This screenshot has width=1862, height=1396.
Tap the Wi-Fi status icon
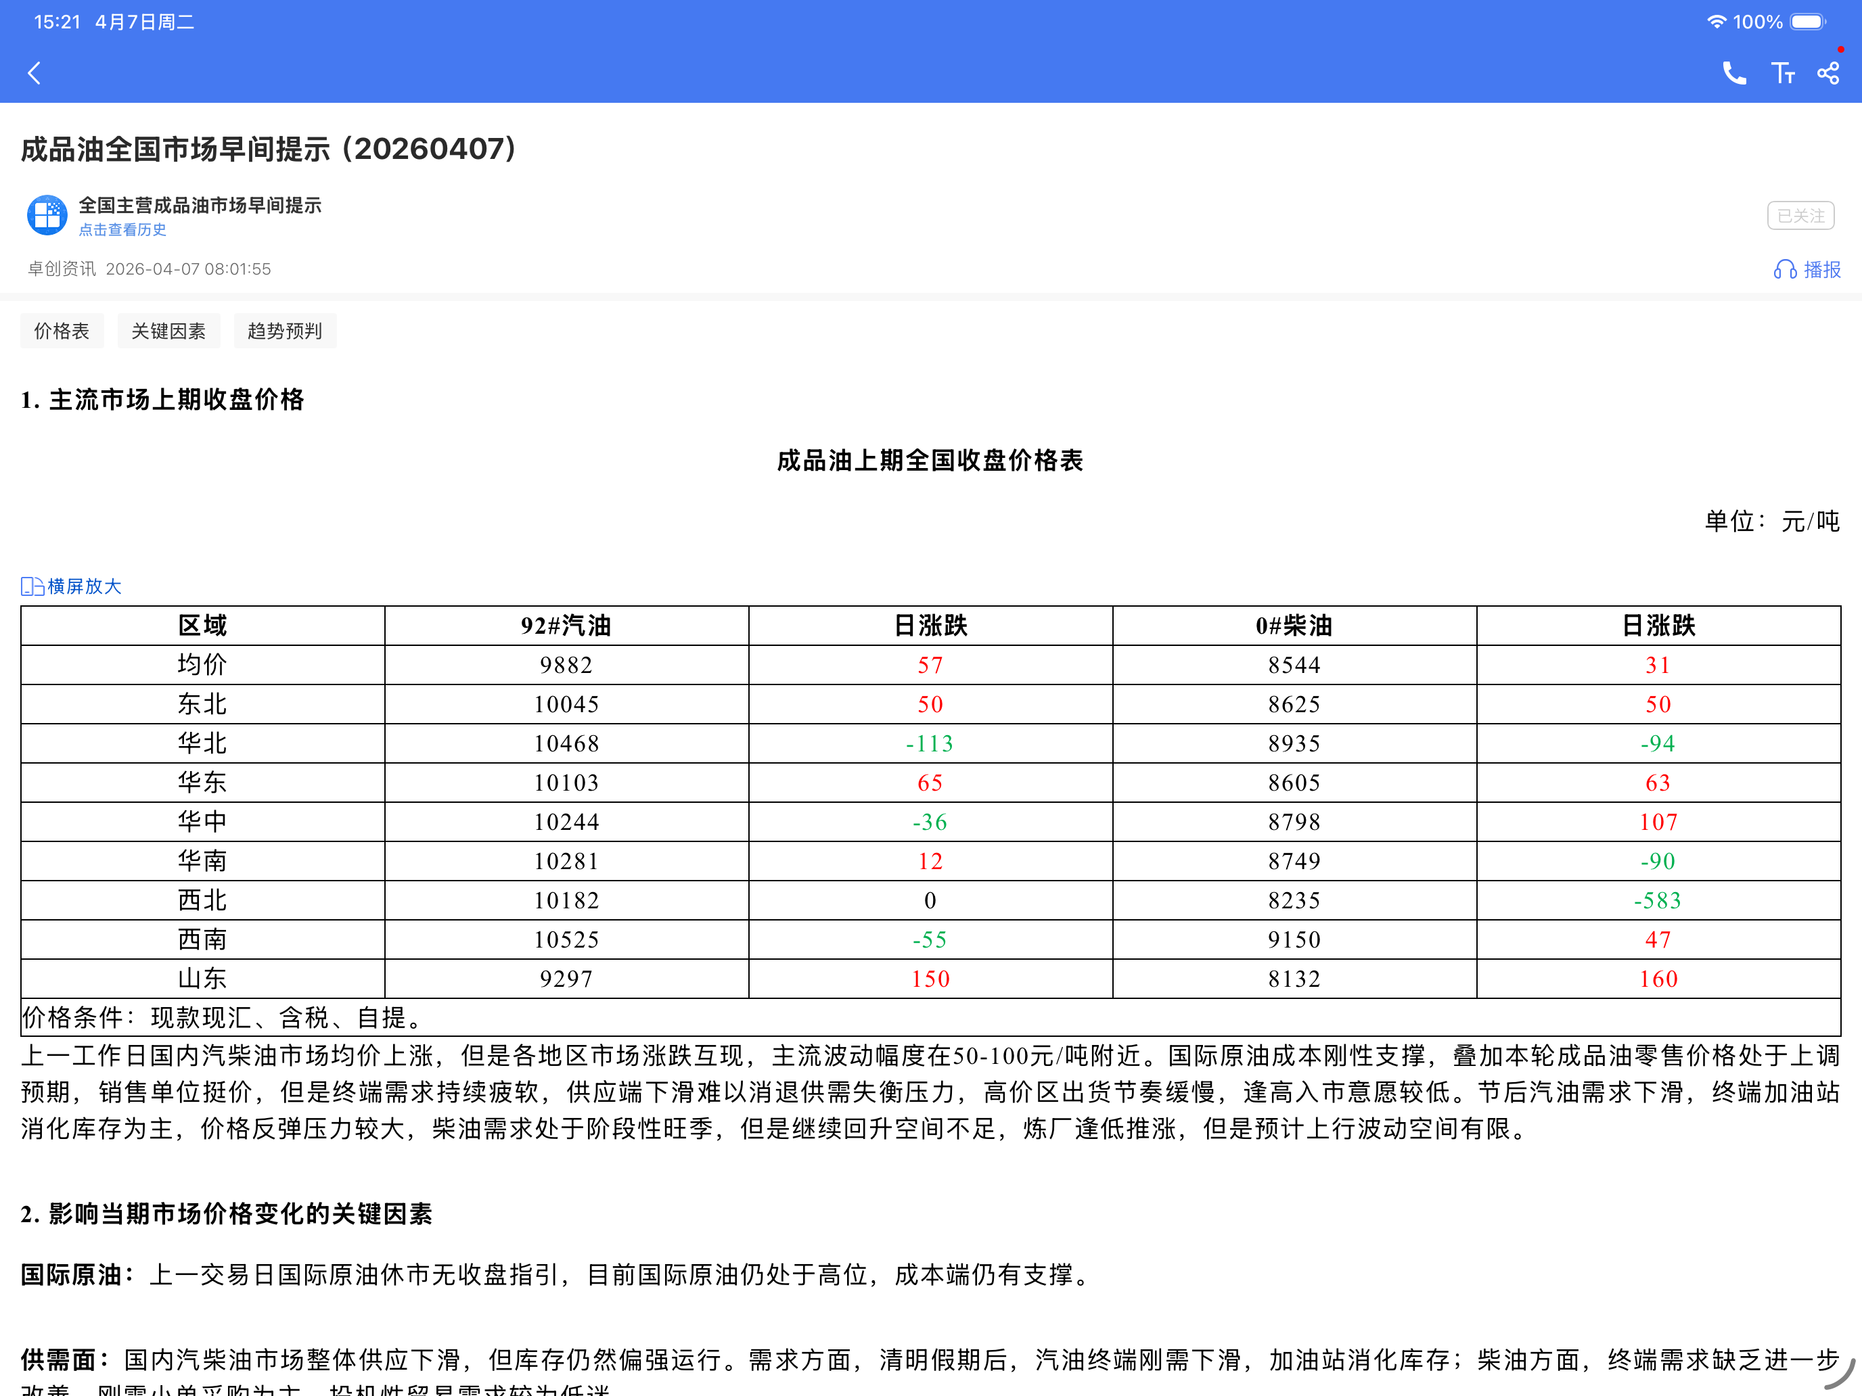(x=1717, y=22)
